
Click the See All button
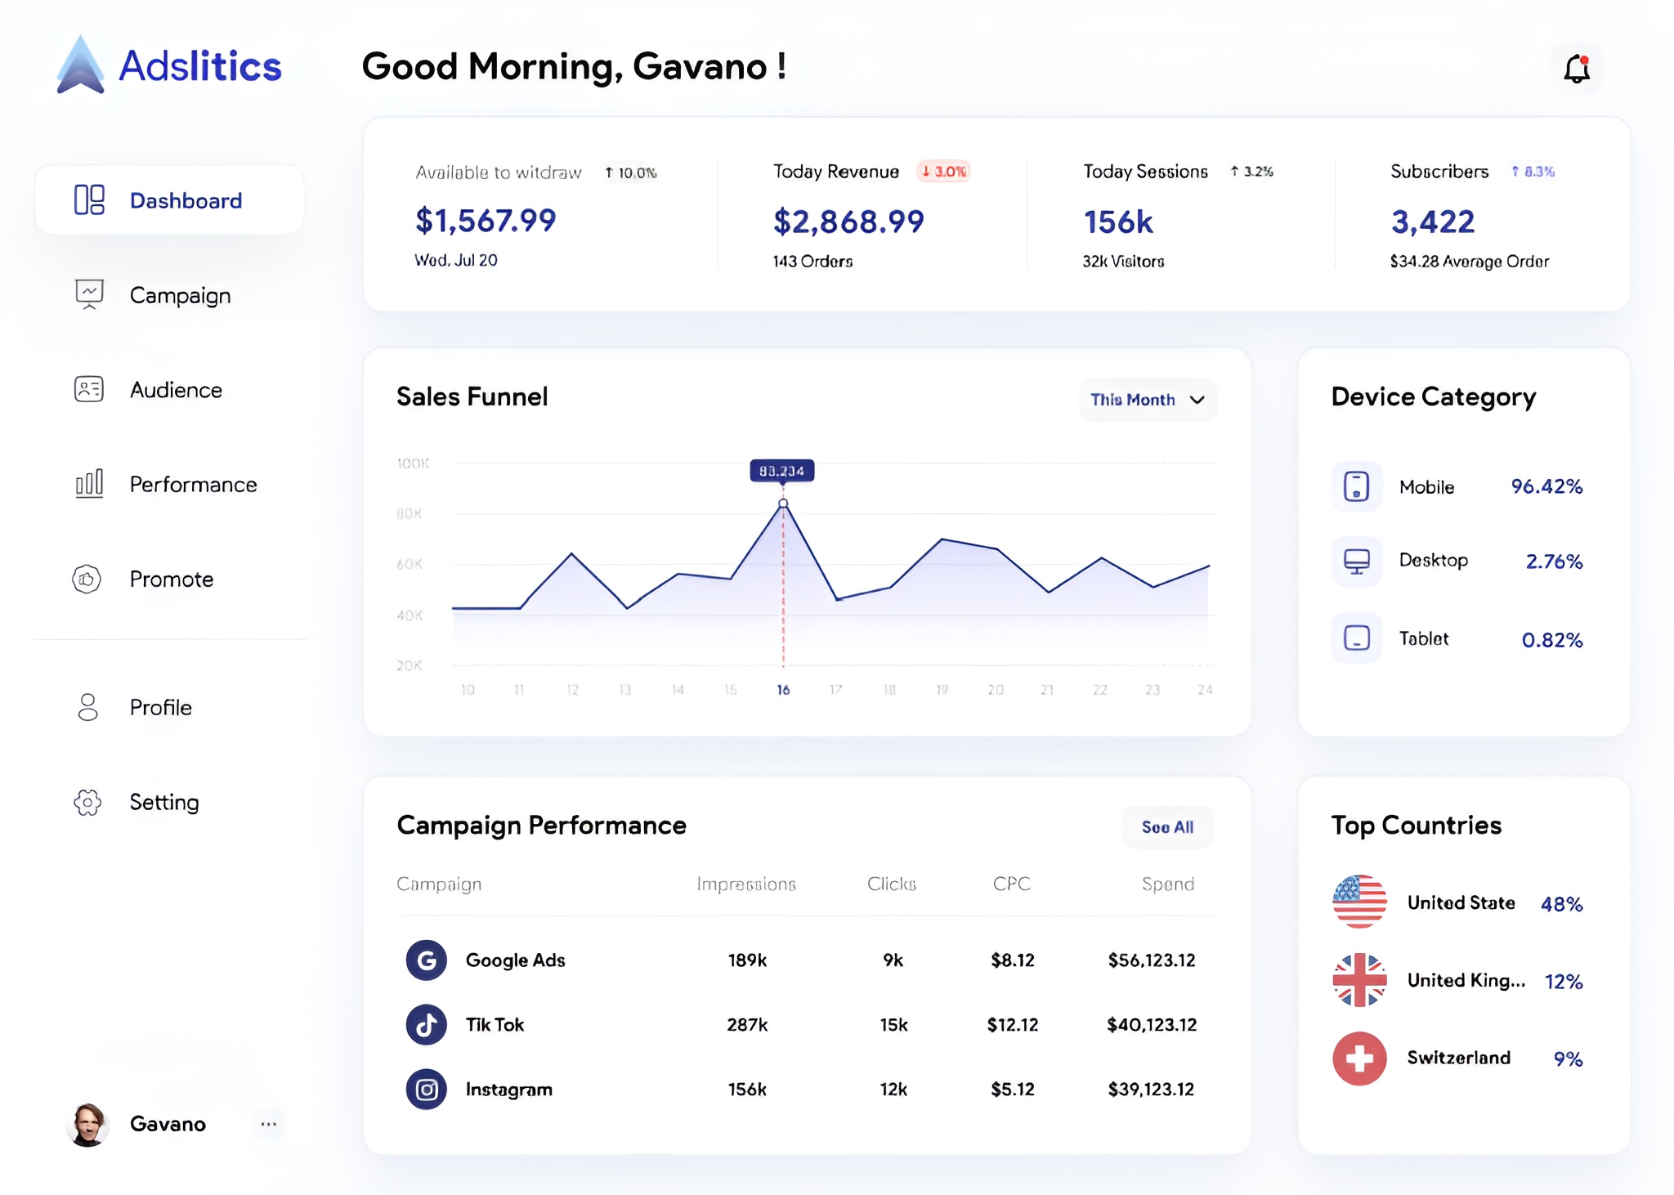pyautogui.click(x=1167, y=826)
